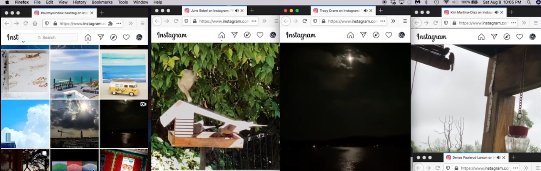The width and height of the screenshot is (541, 171).
Task: Open Instagram home in the #outmywindow window
Action: coord(88,37)
